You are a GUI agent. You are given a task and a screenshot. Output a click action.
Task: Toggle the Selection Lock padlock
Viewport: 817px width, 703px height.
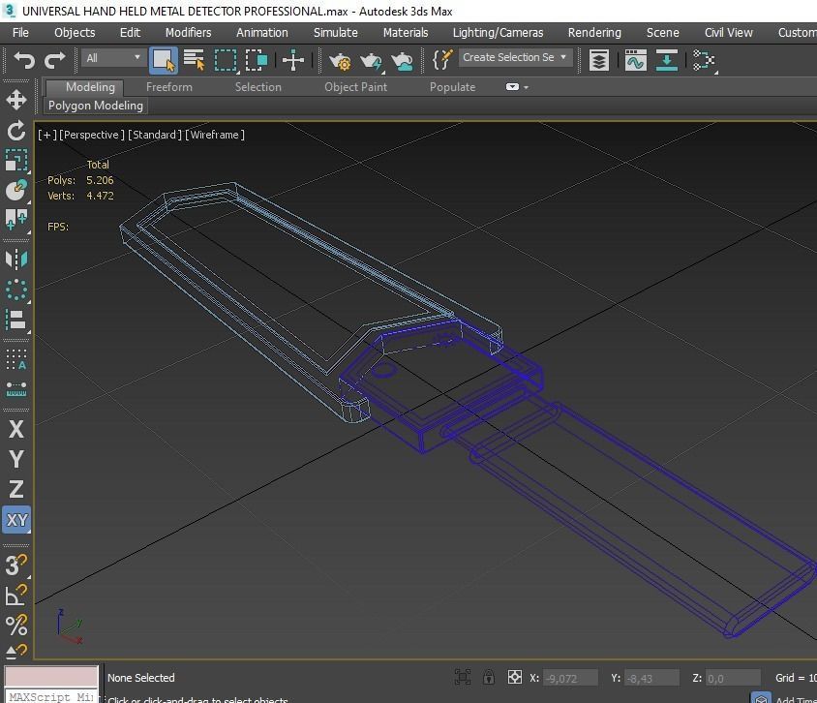point(488,677)
